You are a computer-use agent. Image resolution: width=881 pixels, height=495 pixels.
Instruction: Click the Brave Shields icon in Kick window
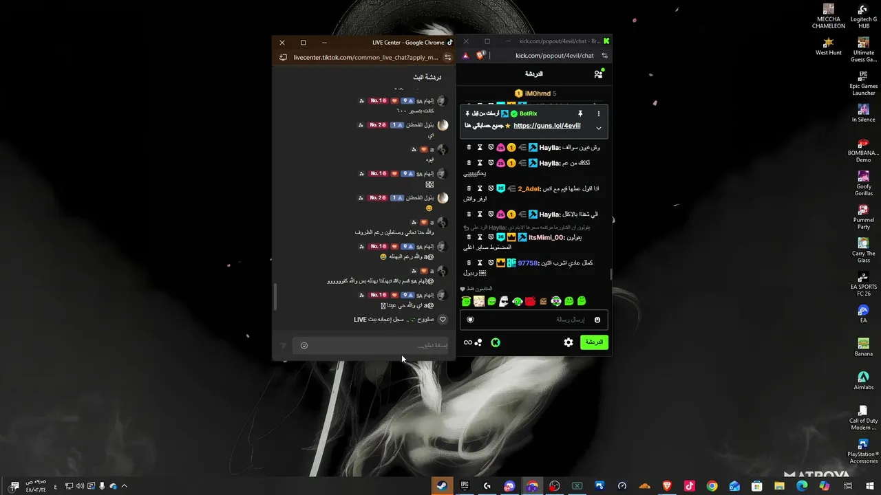pyautogui.click(x=480, y=55)
